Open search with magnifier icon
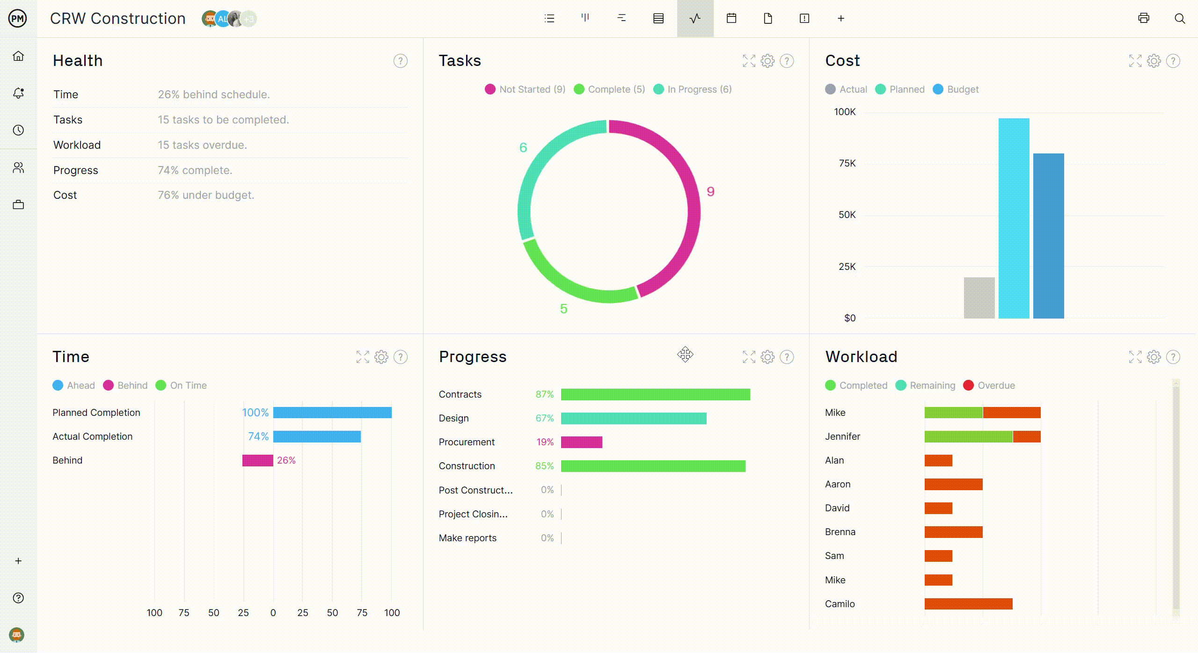 1180,18
